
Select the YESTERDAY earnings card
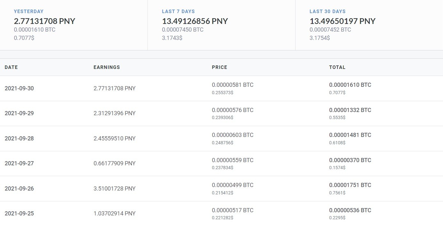coord(74,25)
